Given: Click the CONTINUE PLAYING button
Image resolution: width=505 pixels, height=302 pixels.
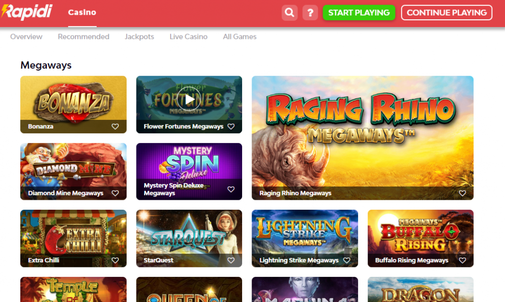Looking at the screenshot, I should pos(446,12).
